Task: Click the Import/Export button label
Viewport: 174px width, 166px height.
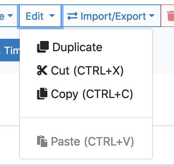Action: click(x=113, y=16)
